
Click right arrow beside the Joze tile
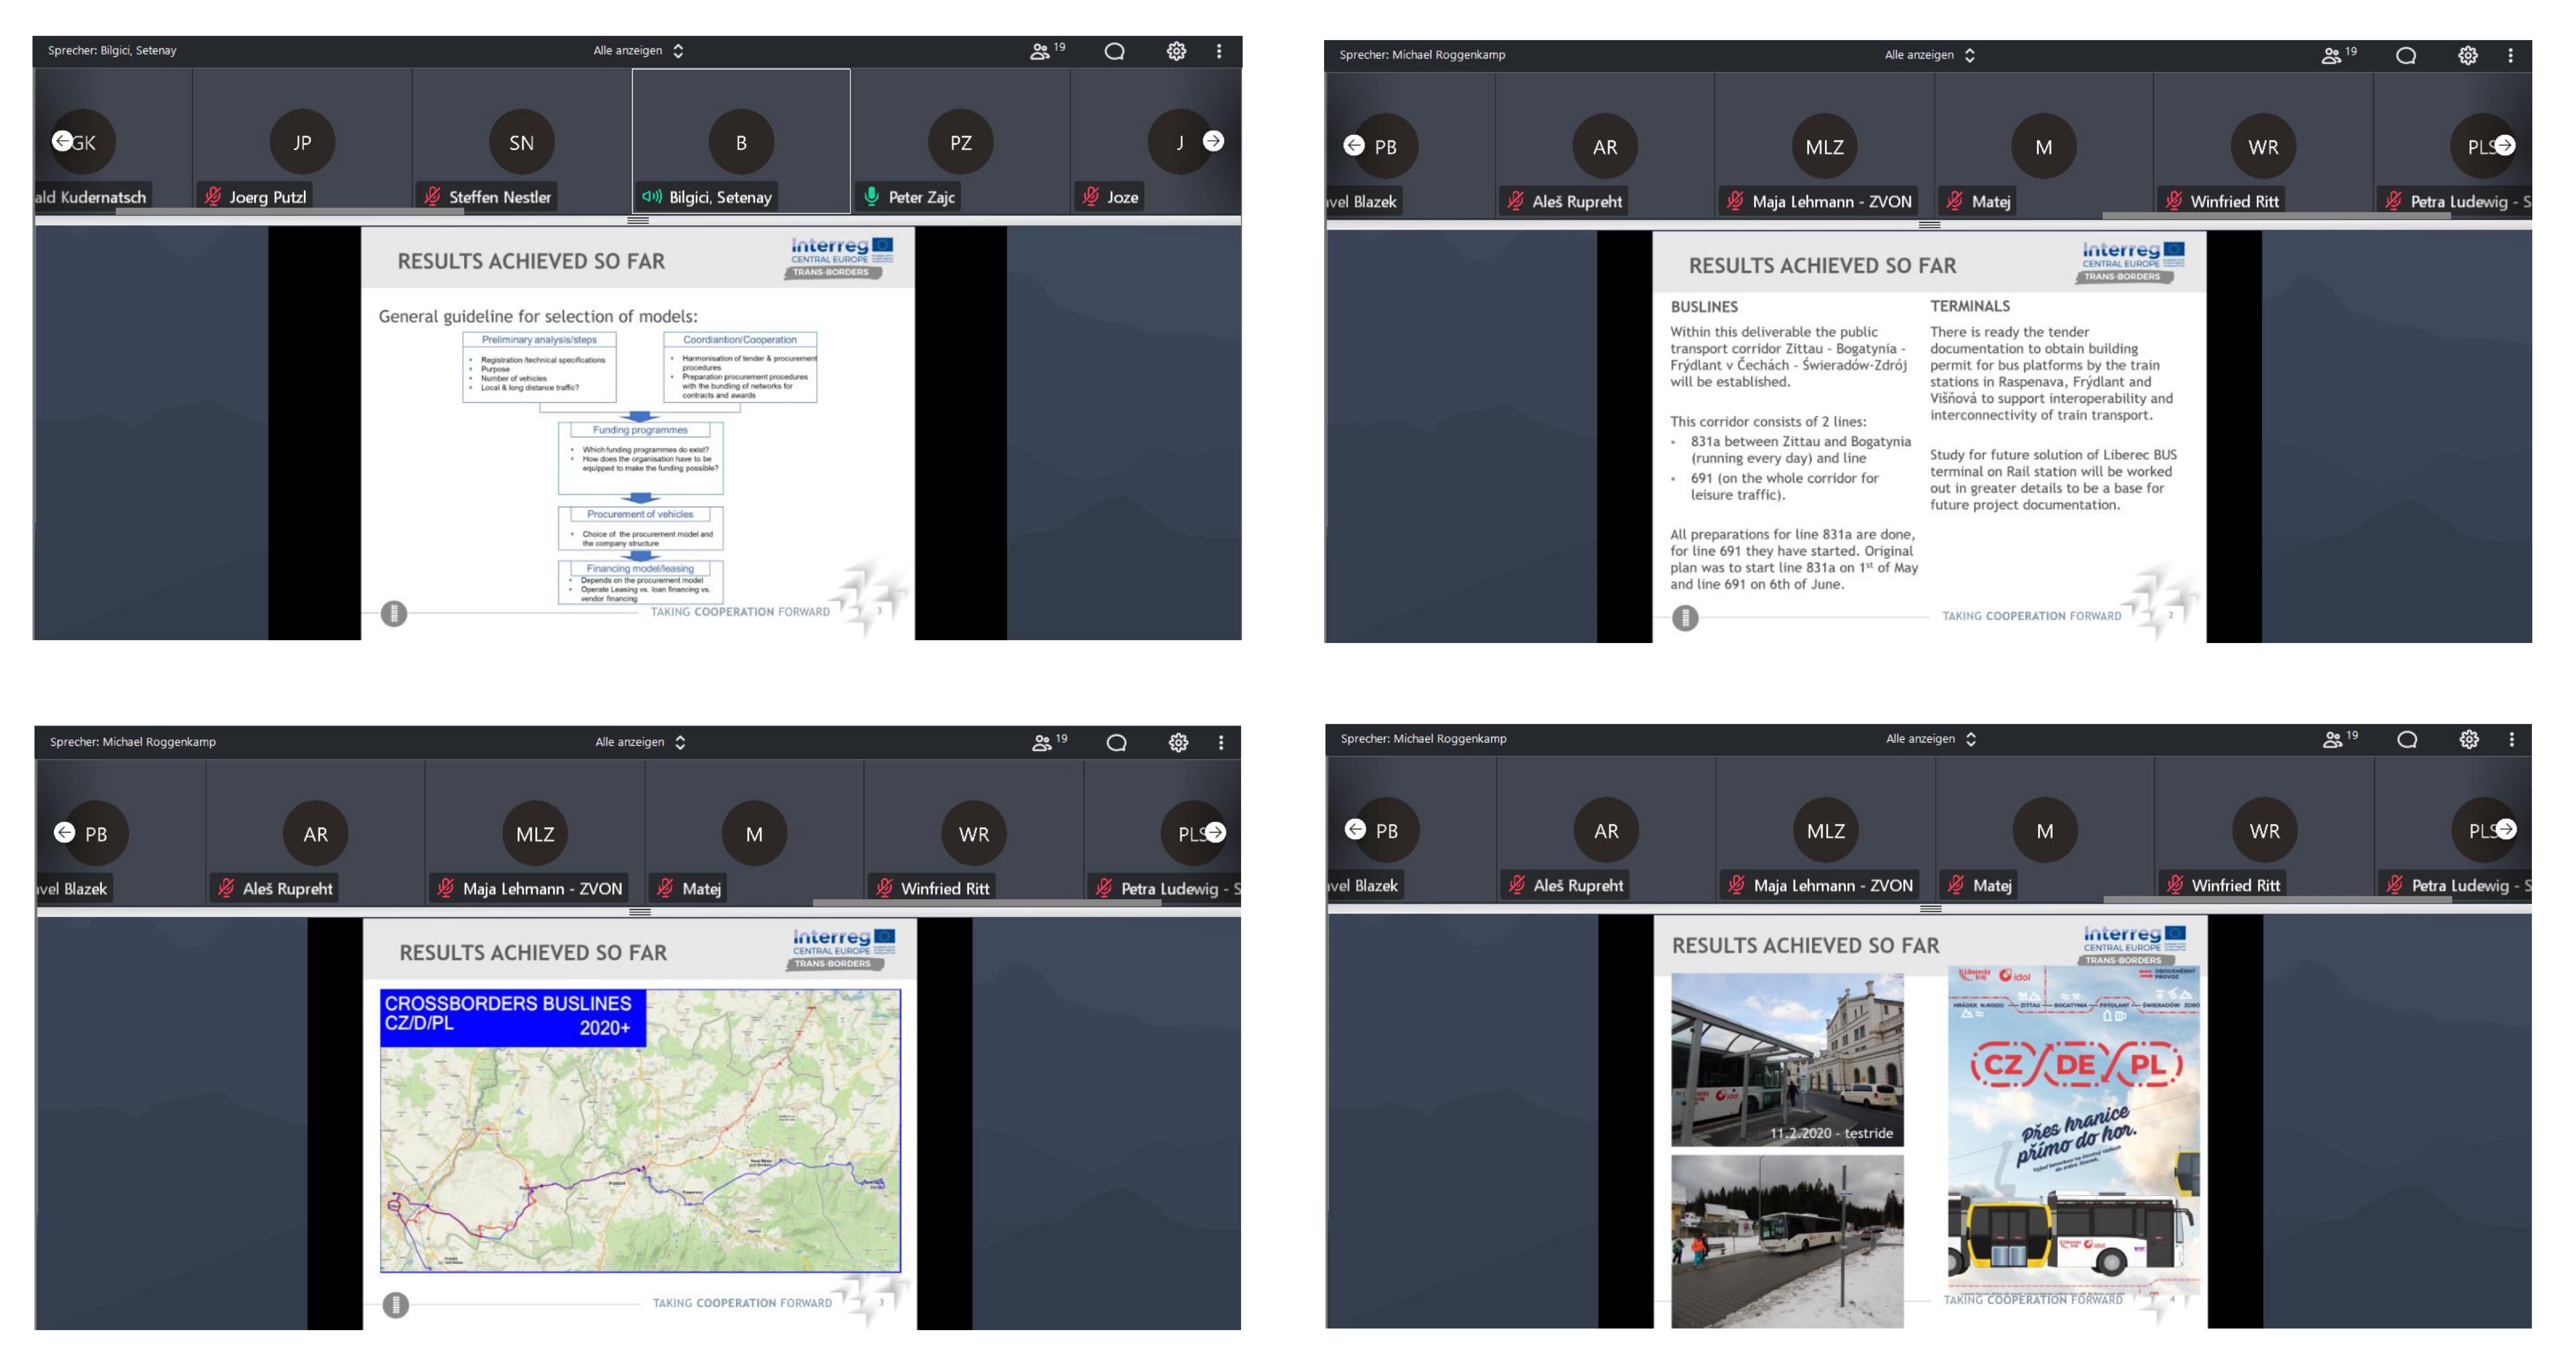pos(1213,141)
